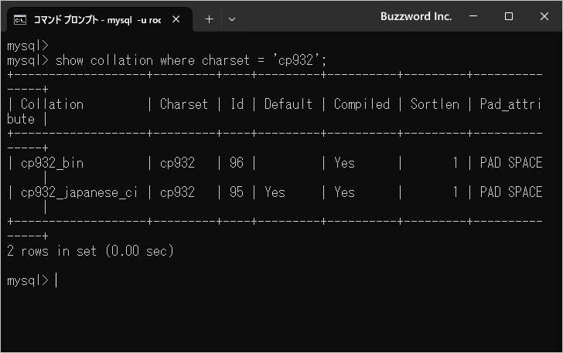The height and width of the screenshot is (353, 563).
Task: Click the cp932_japanese_ci collation entry
Action: (80, 192)
